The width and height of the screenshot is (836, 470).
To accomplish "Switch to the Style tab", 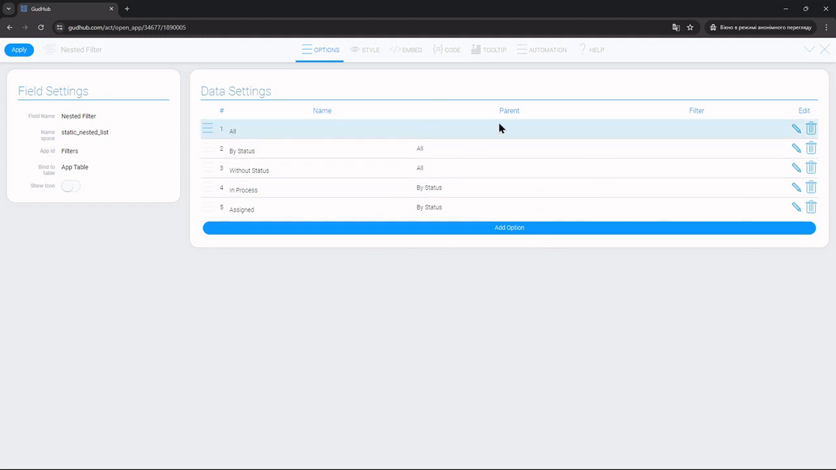I will pyautogui.click(x=365, y=50).
